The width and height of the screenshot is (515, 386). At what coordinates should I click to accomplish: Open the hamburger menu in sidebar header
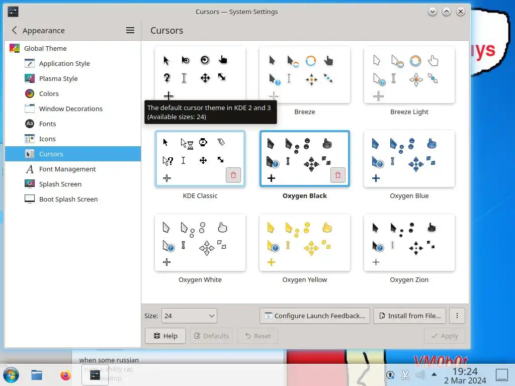coord(130,30)
